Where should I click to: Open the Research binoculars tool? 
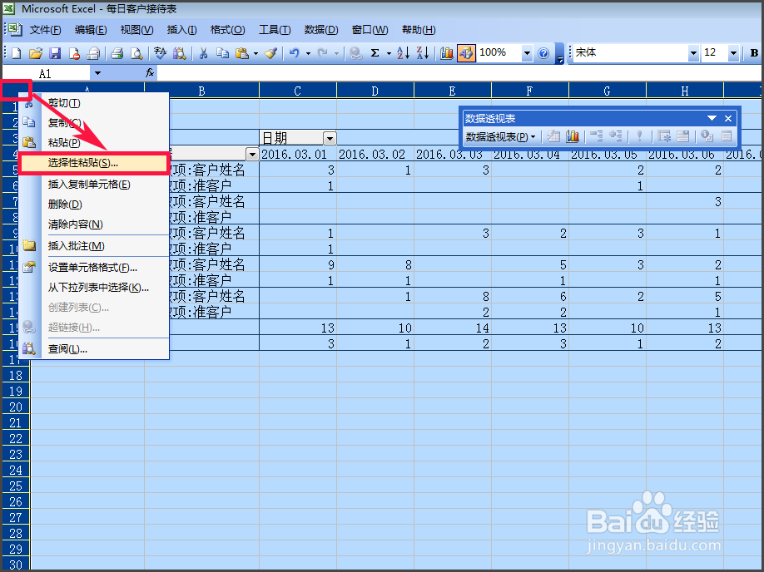[179, 53]
